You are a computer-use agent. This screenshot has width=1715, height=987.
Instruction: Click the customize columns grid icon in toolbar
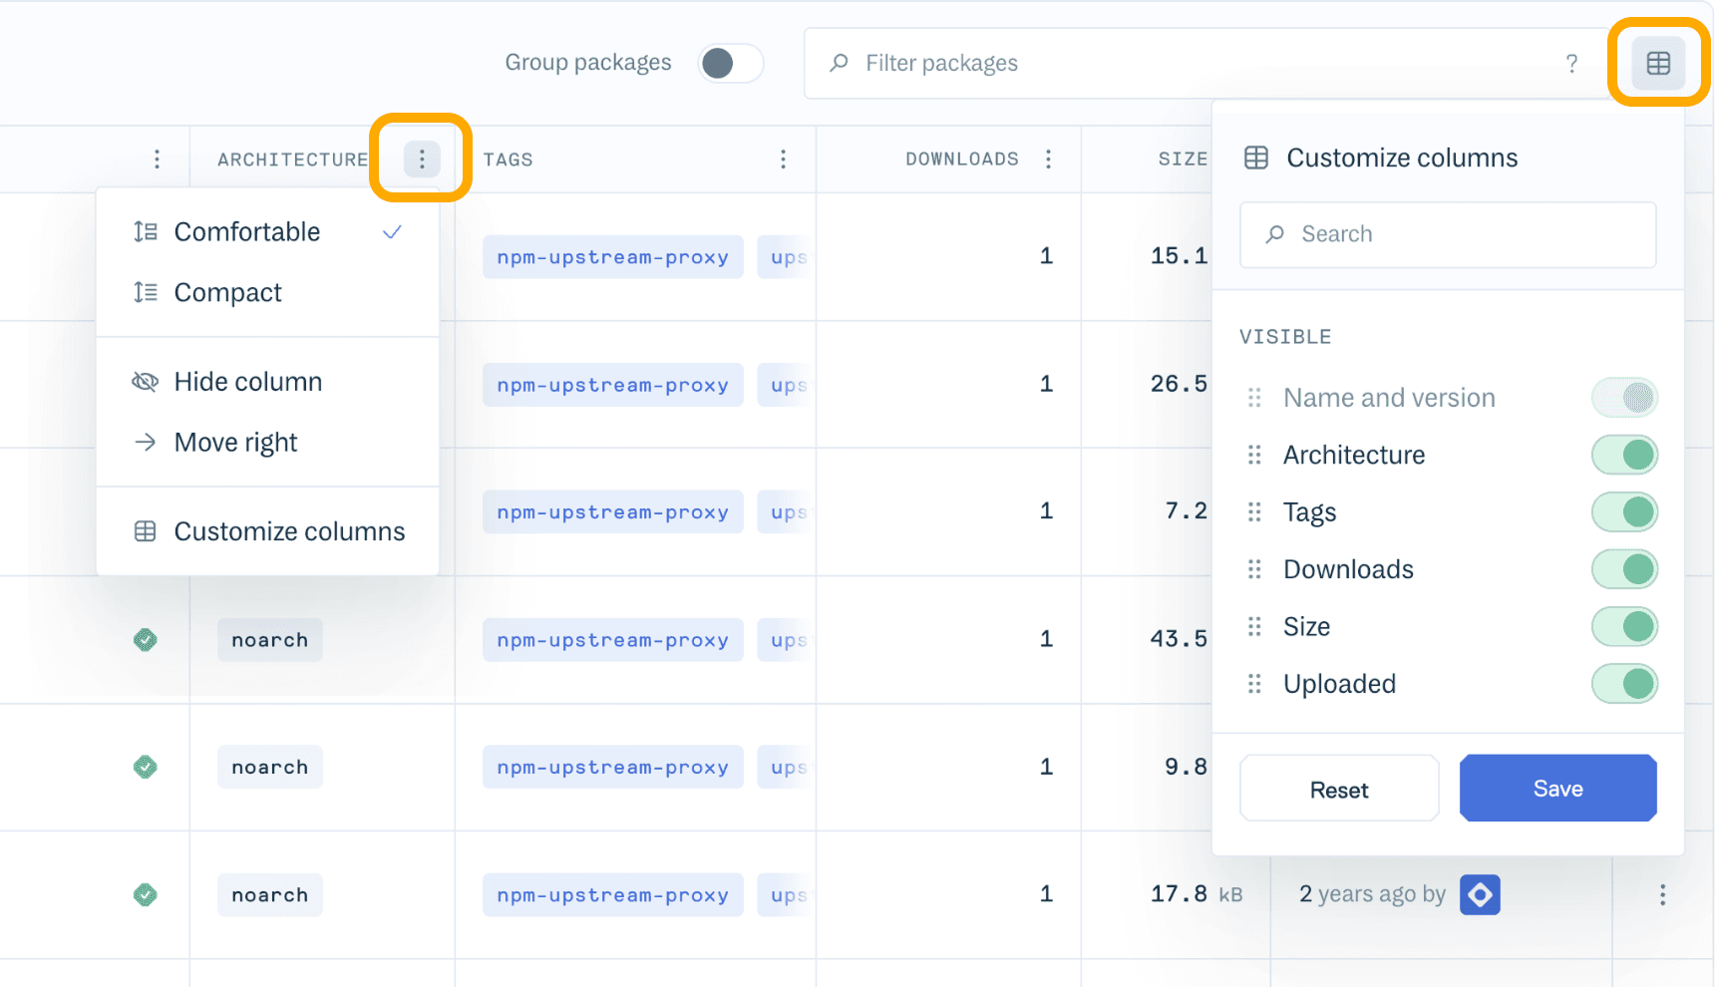click(1658, 63)
